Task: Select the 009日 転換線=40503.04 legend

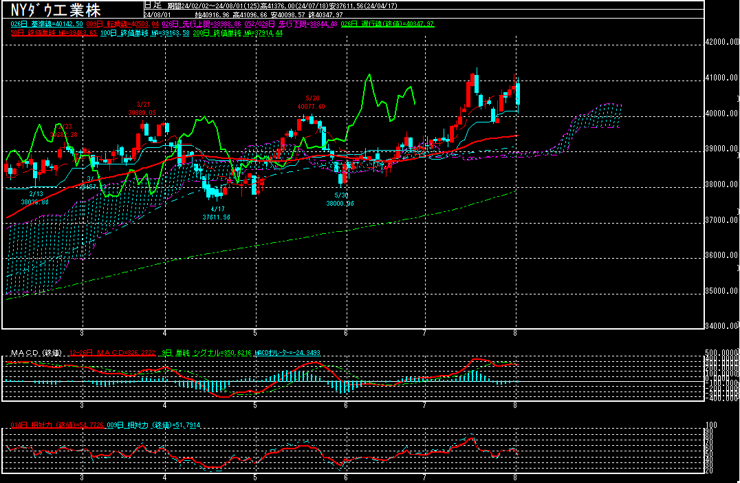Action: click(x=122, y=24)
